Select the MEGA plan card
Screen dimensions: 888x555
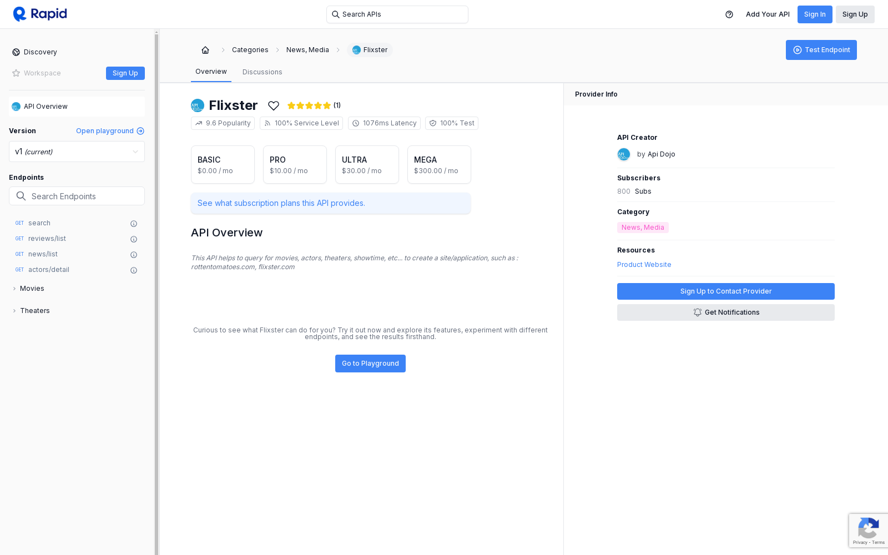coord(439,165)
